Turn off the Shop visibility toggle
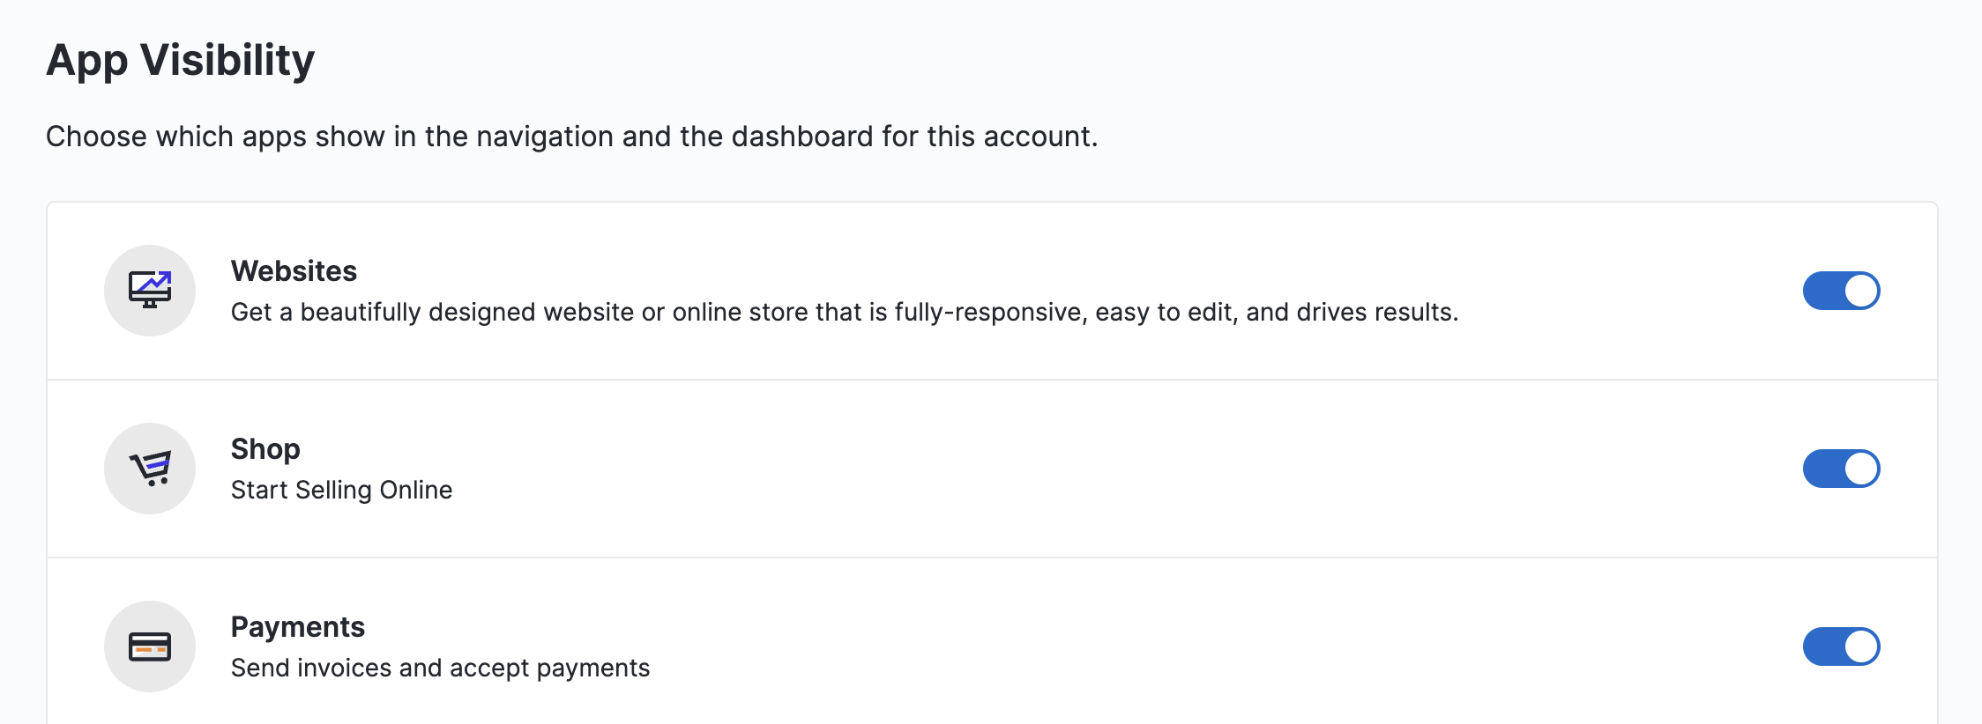The height and width of the screenshot is (724, 1982). click(1841, 469)
